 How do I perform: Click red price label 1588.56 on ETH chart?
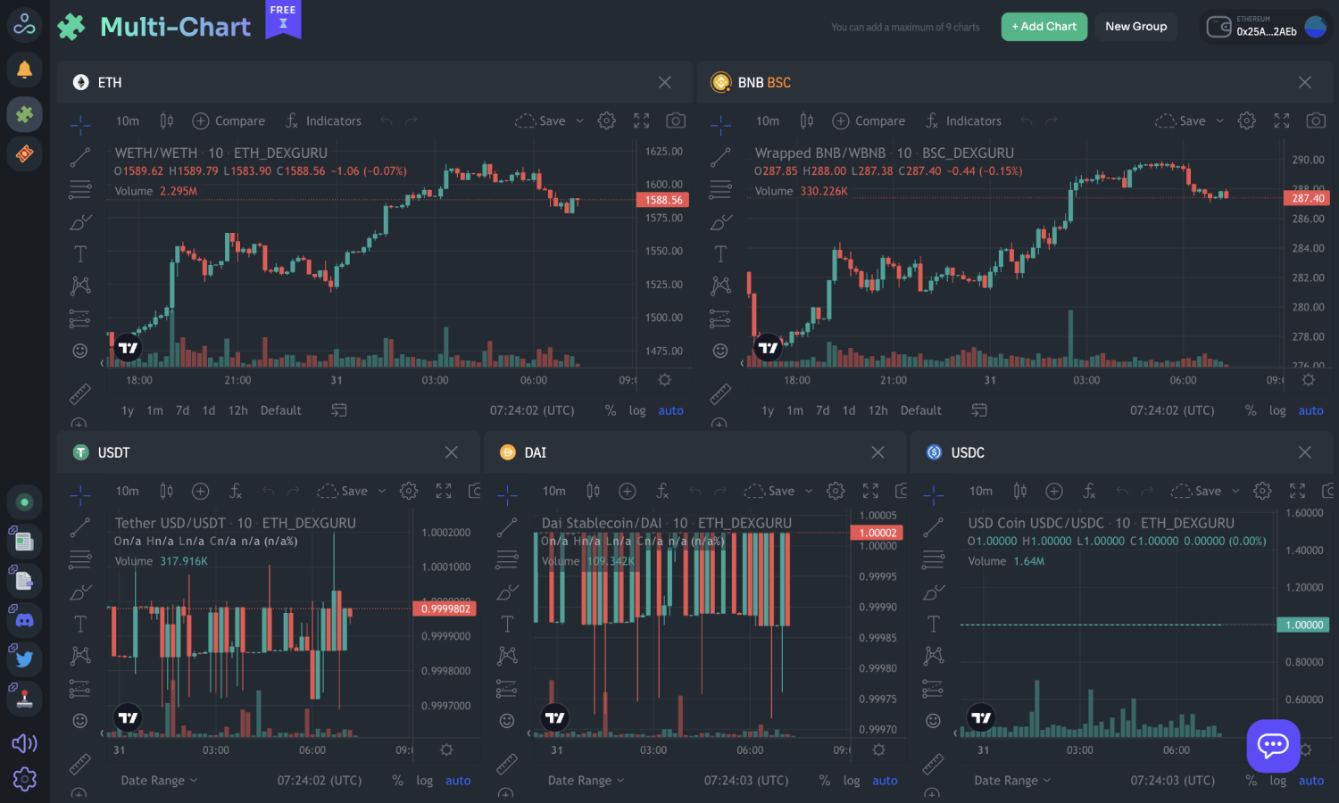(663, 200)
